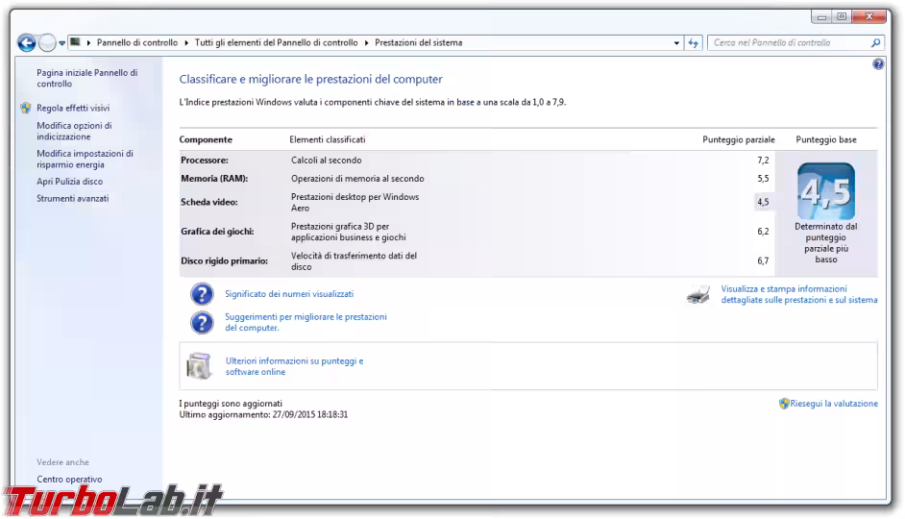Expand the arrow after Pannello di controllo breadcrumb
The height and width of the screenshot is (519, 905).
point(185,43)
